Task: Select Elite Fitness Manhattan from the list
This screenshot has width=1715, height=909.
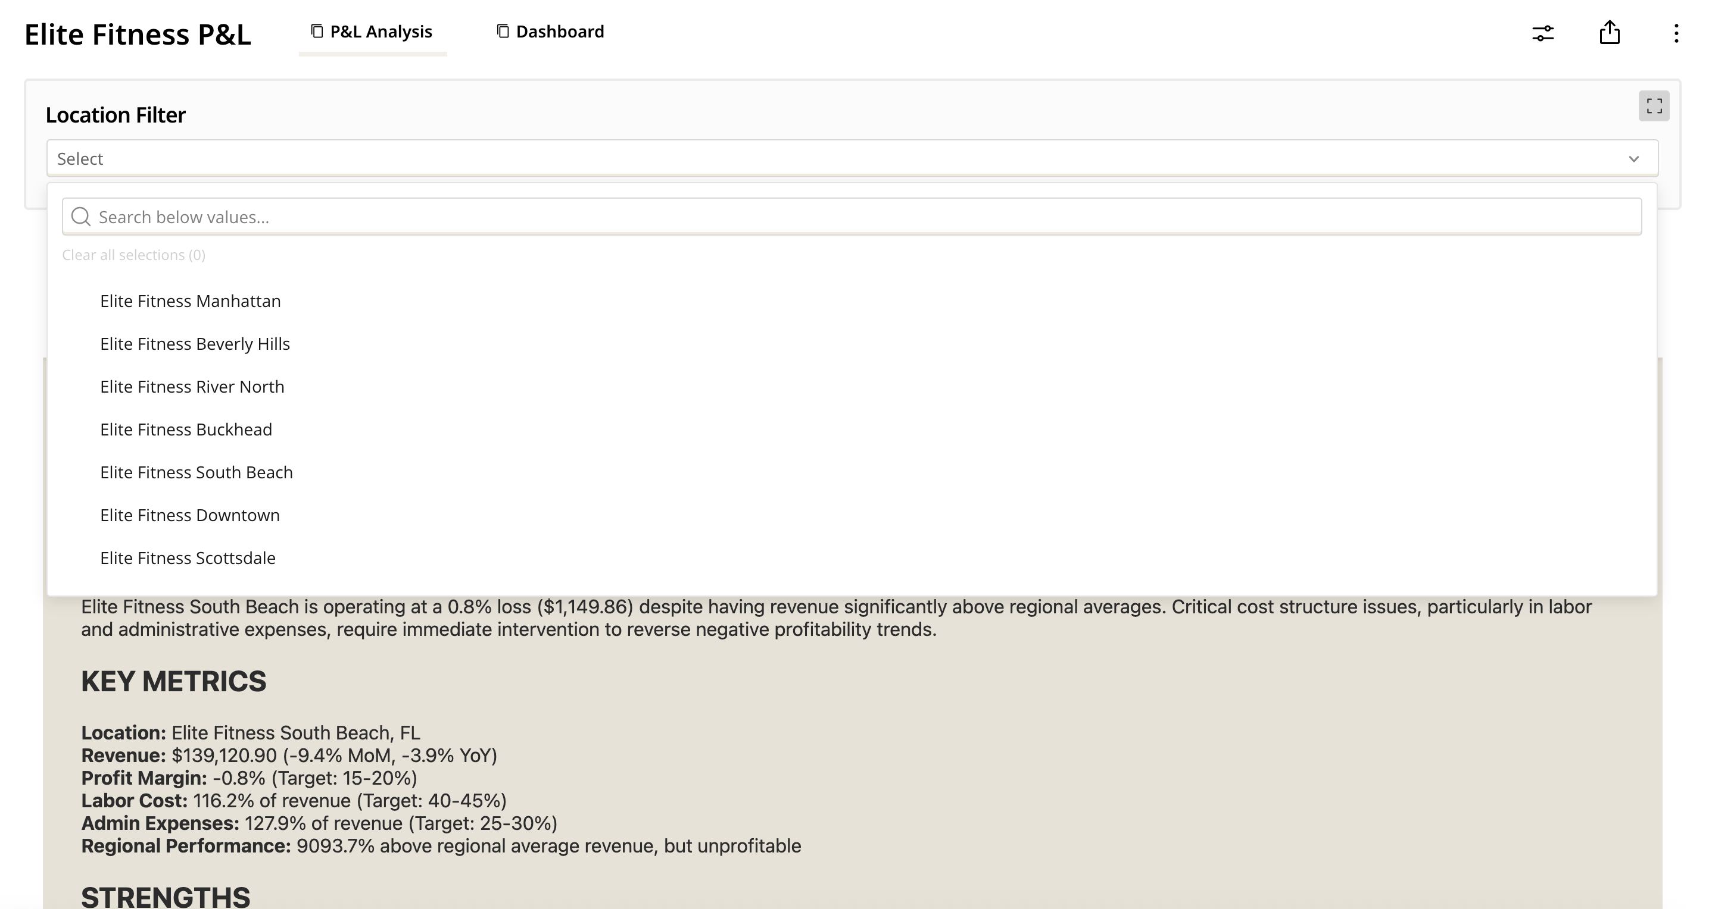Action: (191, 300)
